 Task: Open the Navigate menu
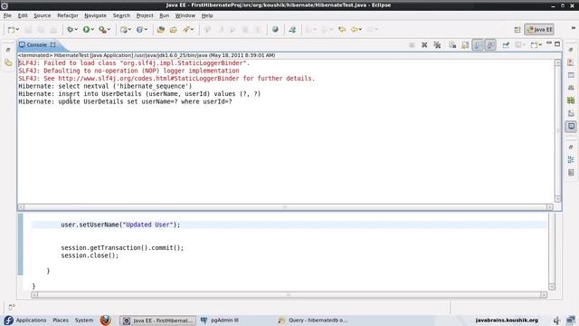[95, 15]
